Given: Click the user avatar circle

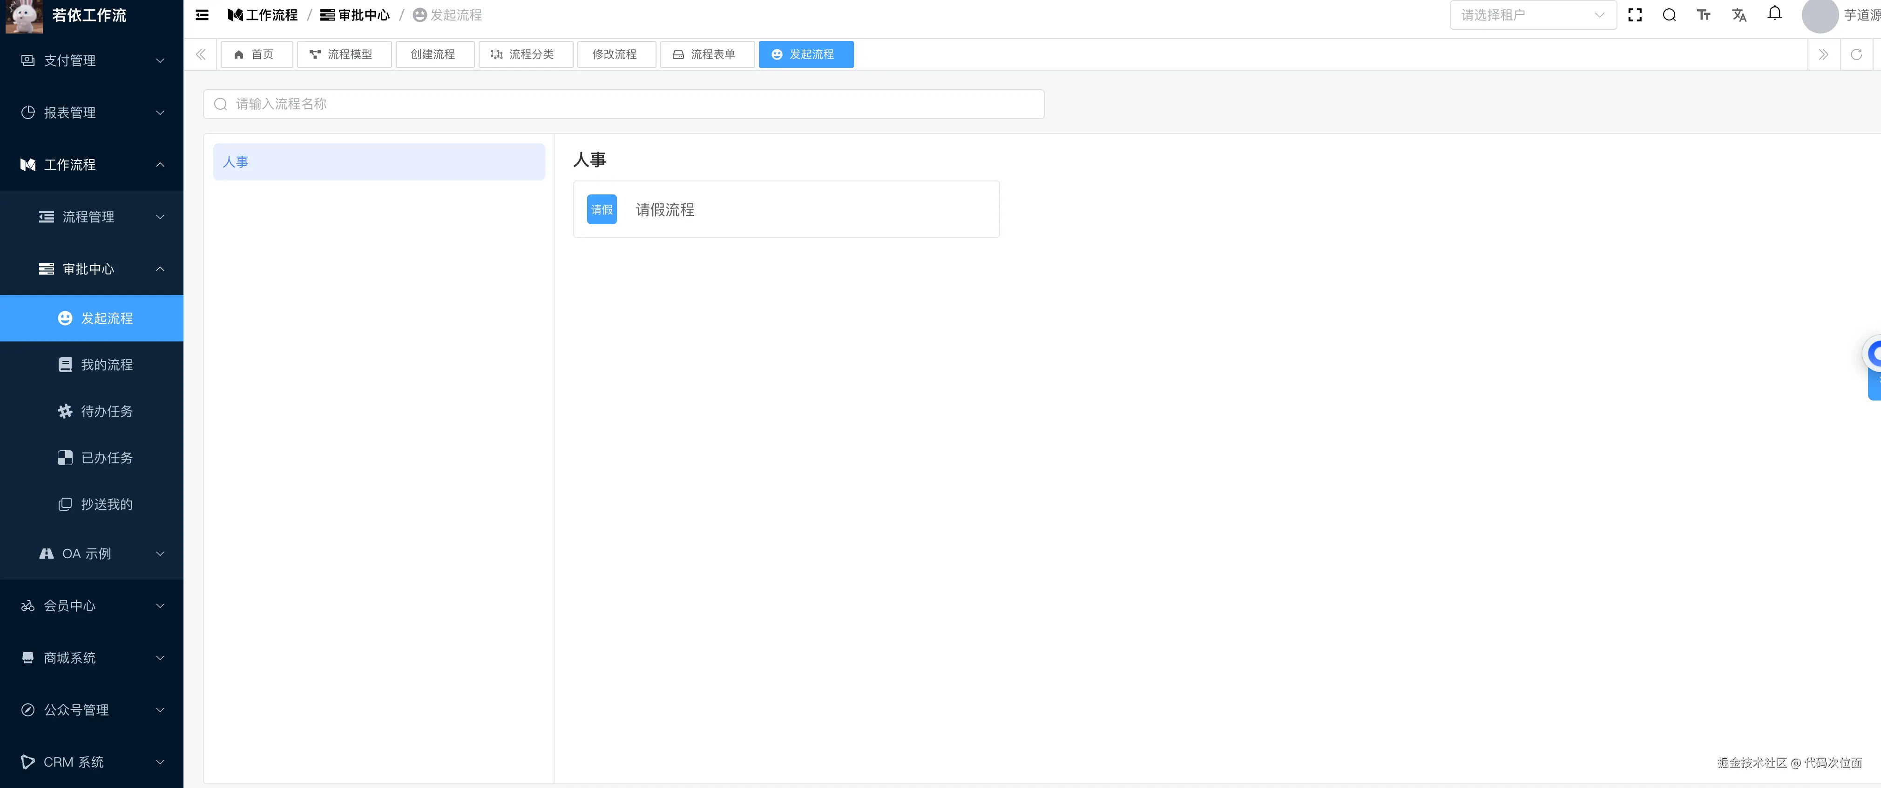Looking at the screenshot, I should click(1819, 14).
